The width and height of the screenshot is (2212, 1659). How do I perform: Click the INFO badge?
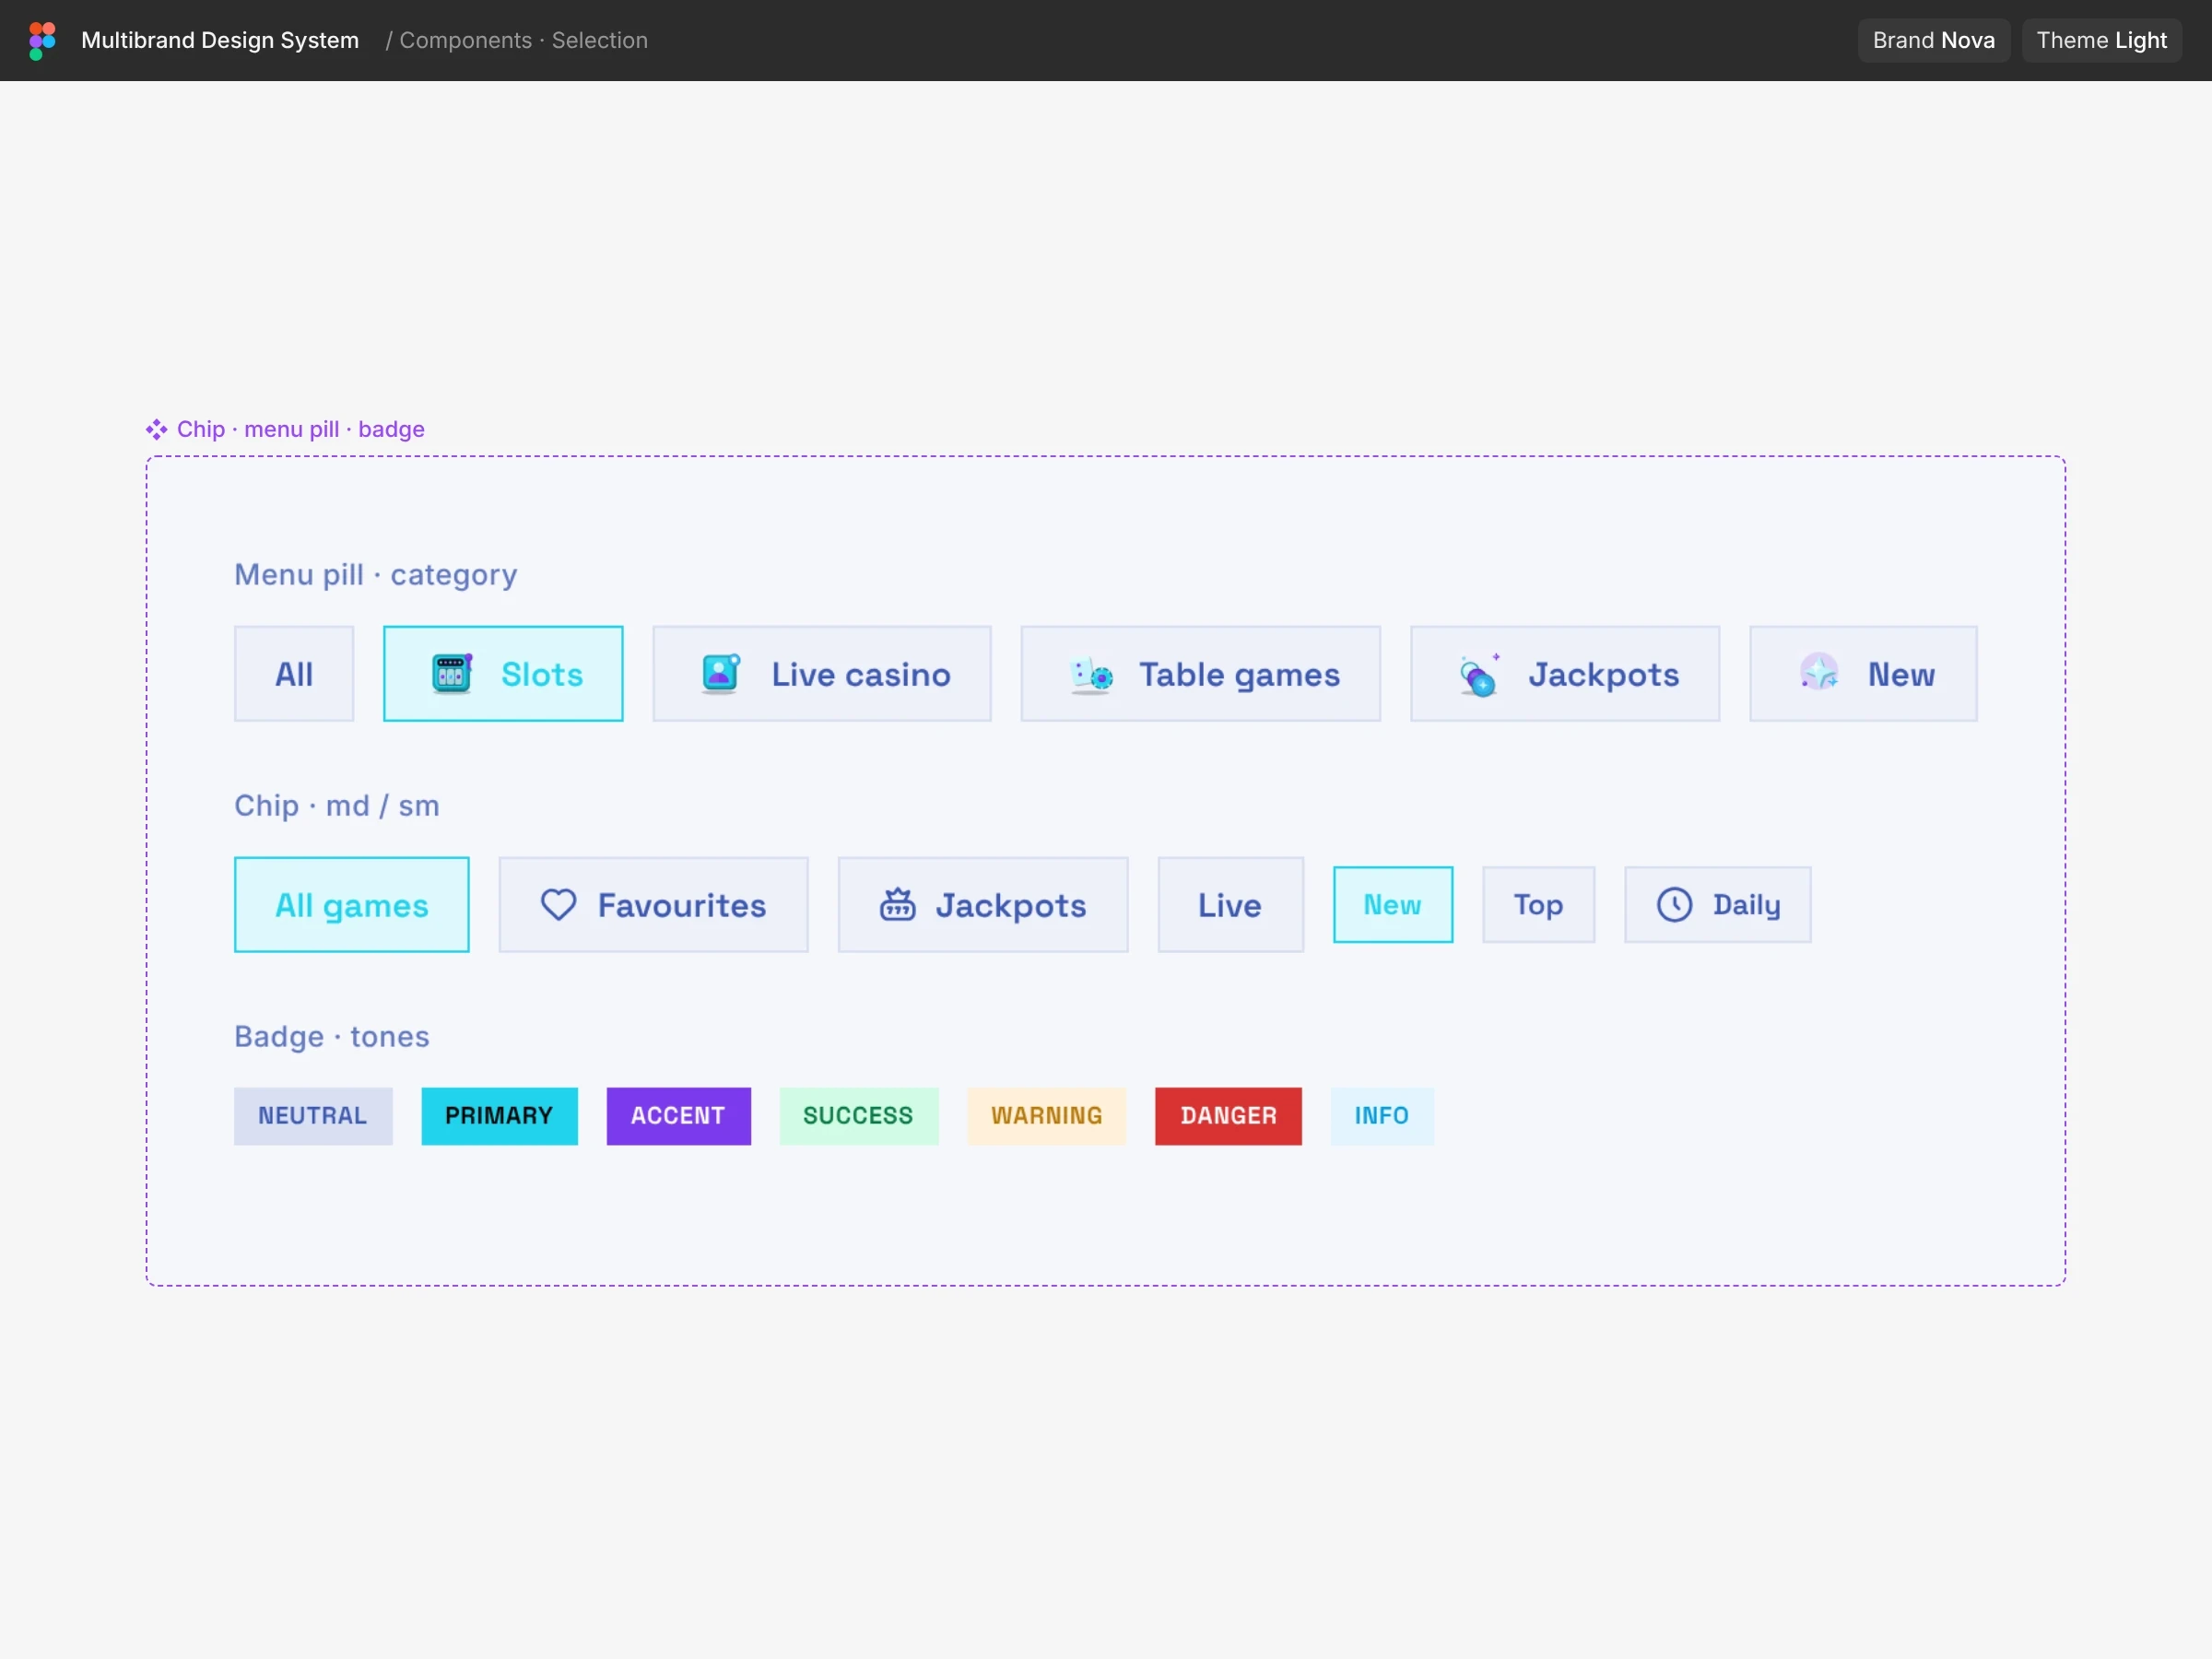[x=1383, y=1117]
